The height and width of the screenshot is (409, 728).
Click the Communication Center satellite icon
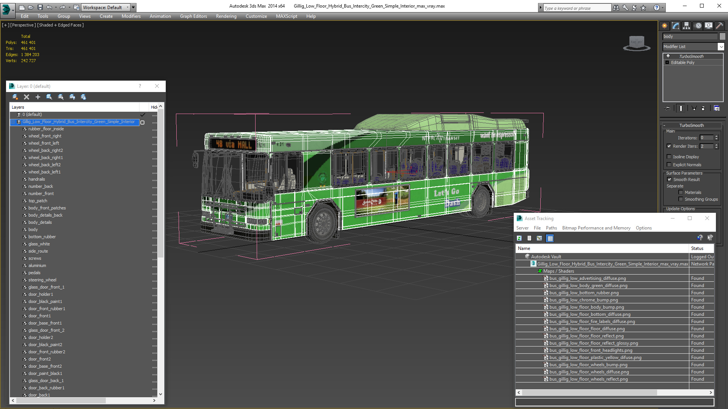tap(634, 8)
